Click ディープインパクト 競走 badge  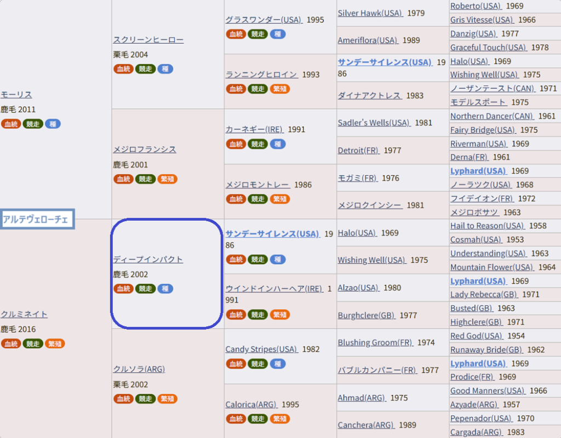[145, 289]
